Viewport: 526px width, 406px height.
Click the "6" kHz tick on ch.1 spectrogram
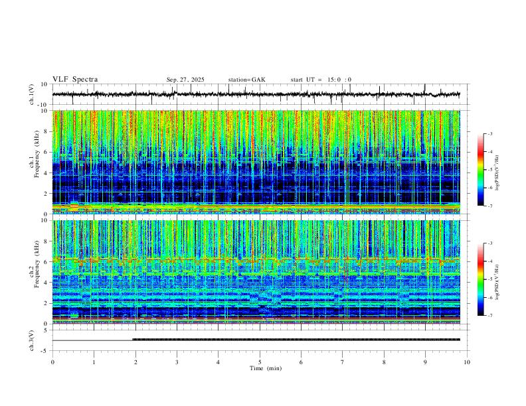point(46,152)
